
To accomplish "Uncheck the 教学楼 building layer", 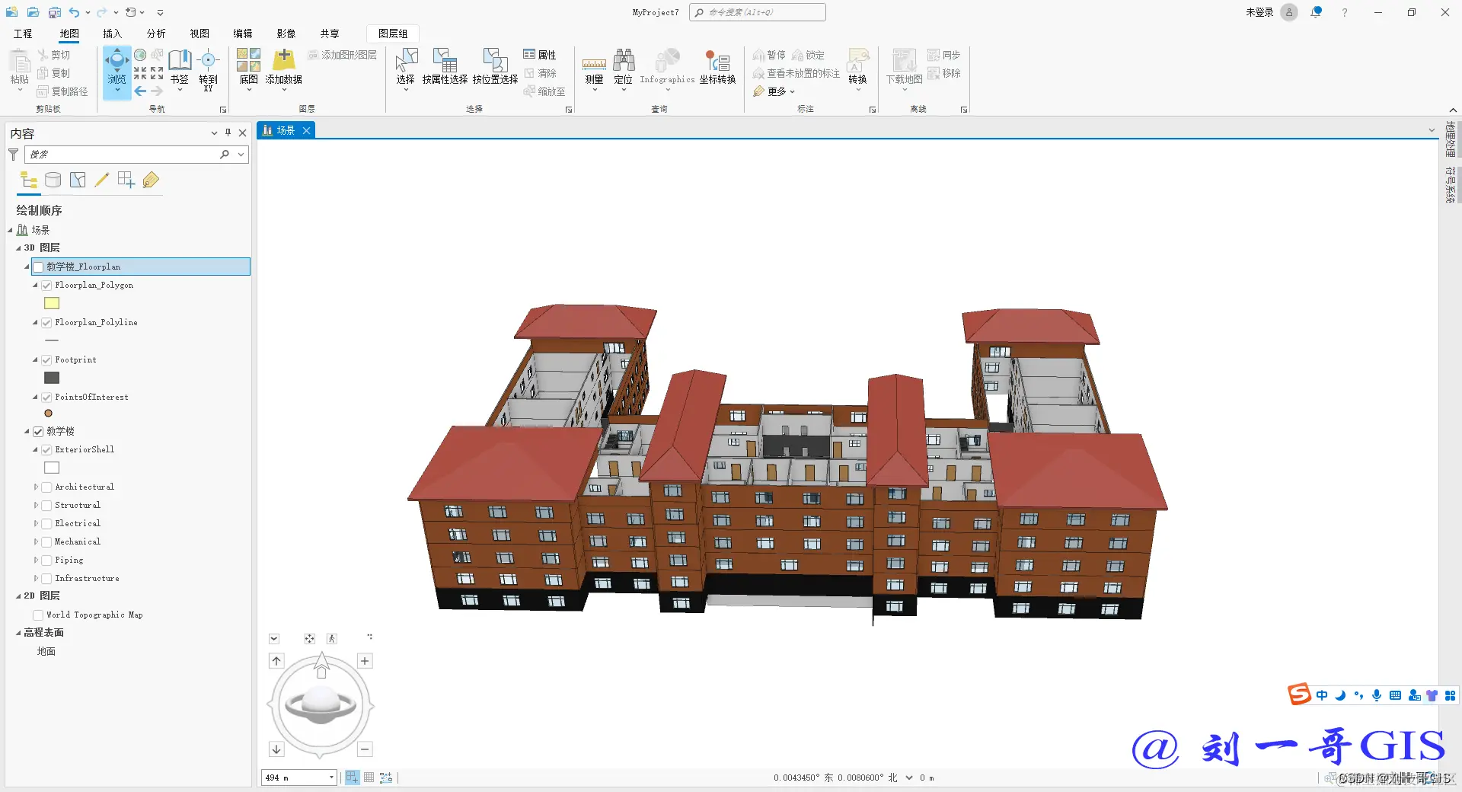I will (38, 432).
